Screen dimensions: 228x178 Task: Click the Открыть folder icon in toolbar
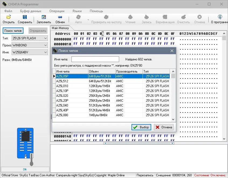pyautogui.click(x=9, y=17)
